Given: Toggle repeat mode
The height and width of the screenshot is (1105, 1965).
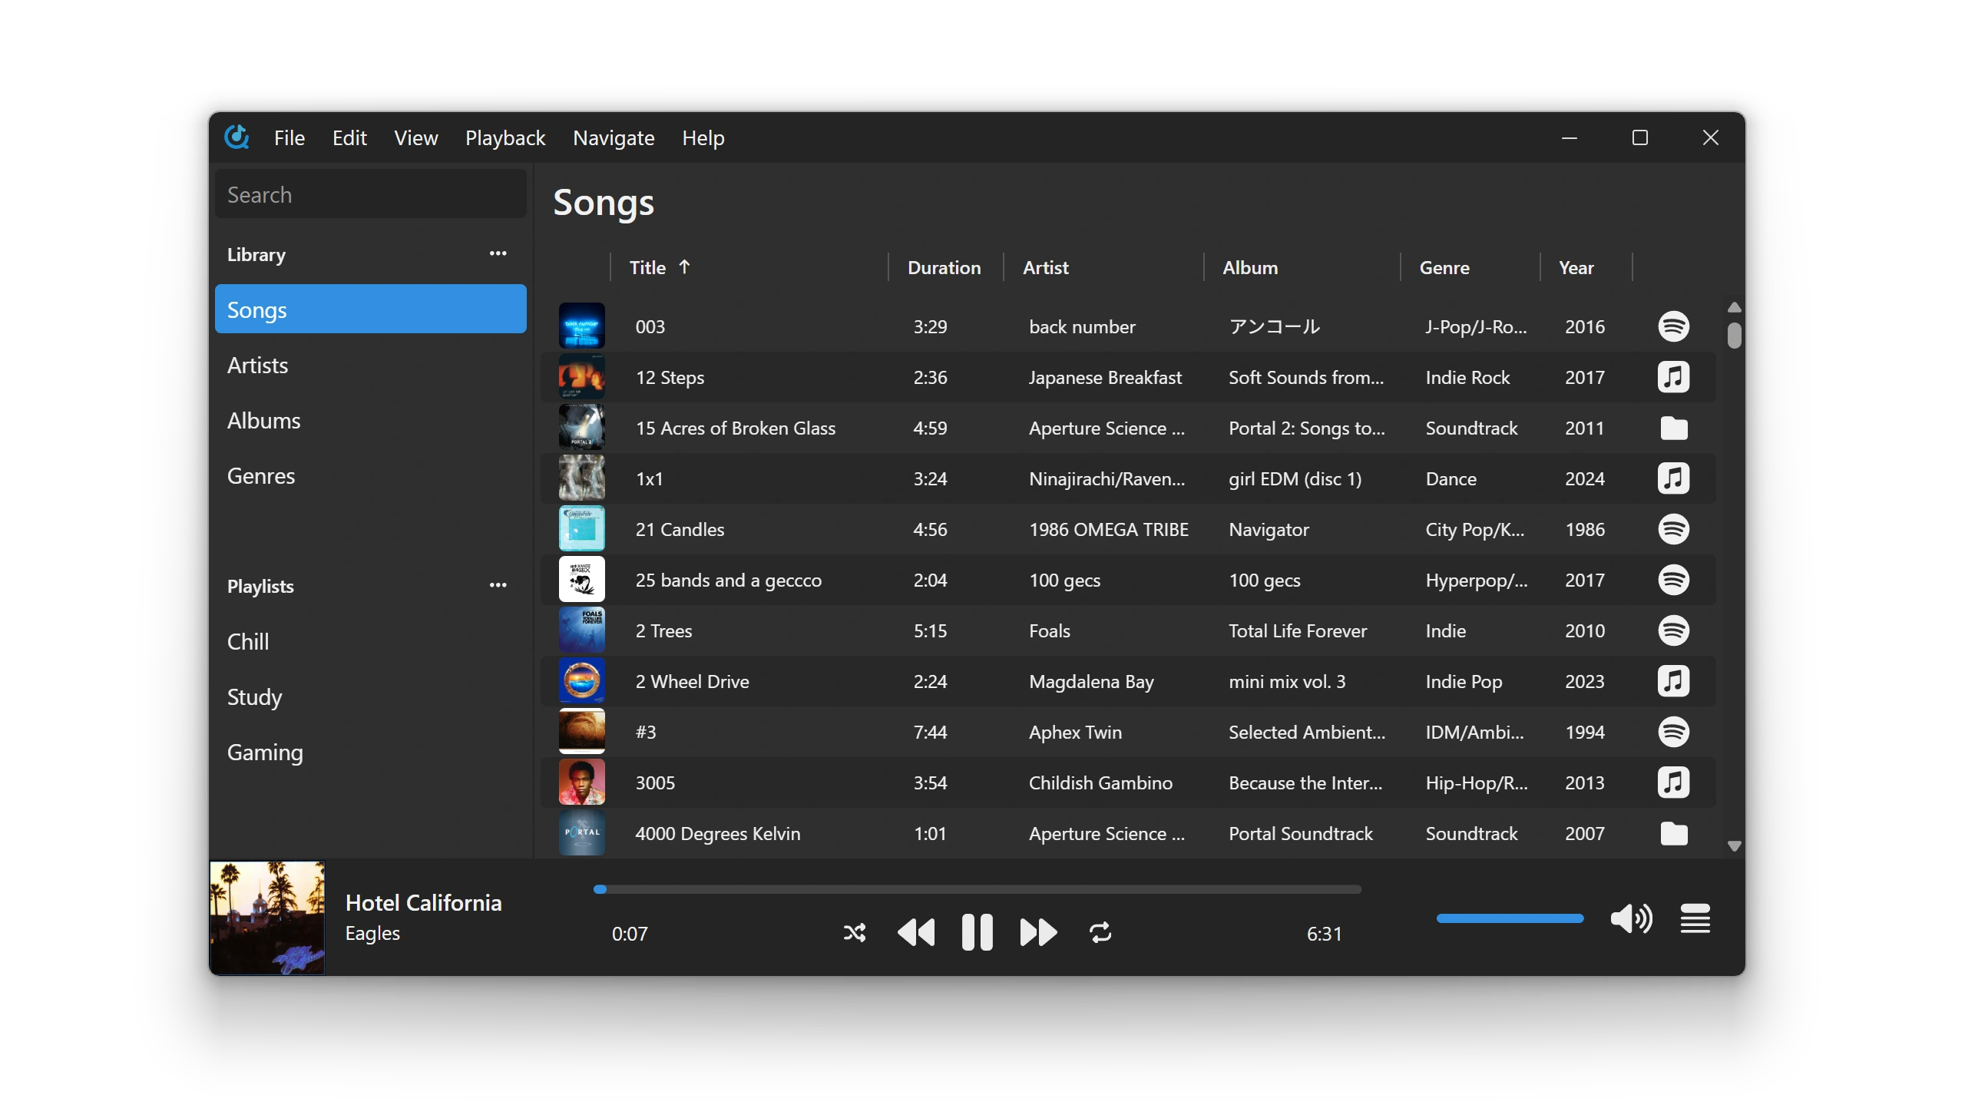Looking at the screenshot, I should click(x=1100, y=933).
